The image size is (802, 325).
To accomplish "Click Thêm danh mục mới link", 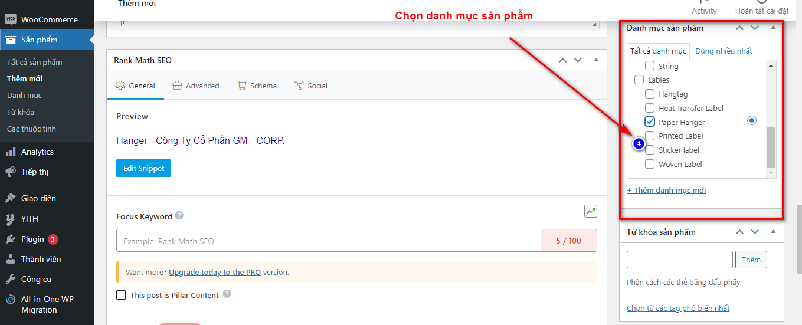I will (666, 190).
